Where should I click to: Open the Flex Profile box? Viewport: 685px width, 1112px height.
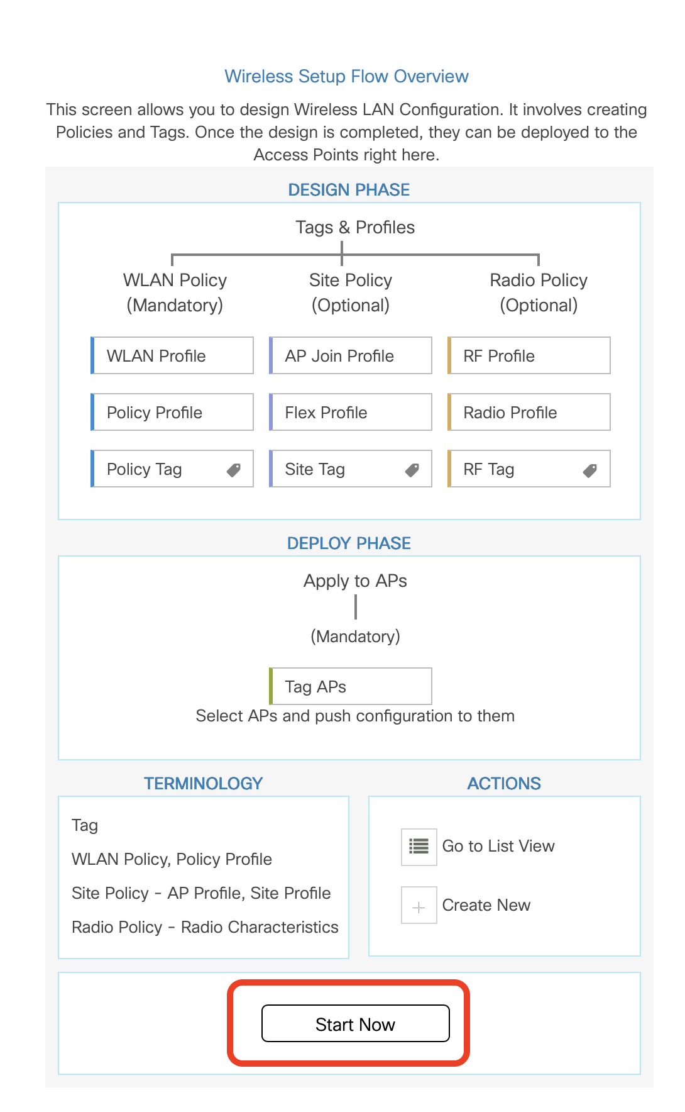pyautogui.click(x=351, y=413)
